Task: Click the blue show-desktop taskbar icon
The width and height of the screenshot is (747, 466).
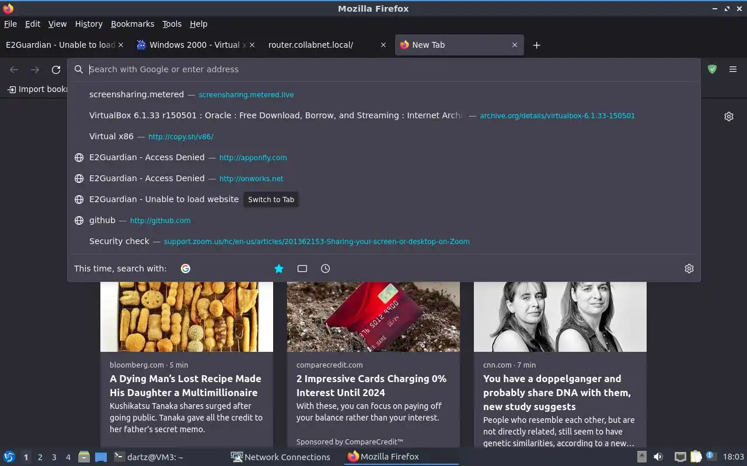Action: point(100,457)
